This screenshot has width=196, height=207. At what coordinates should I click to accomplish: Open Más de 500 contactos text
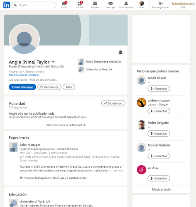43,80
